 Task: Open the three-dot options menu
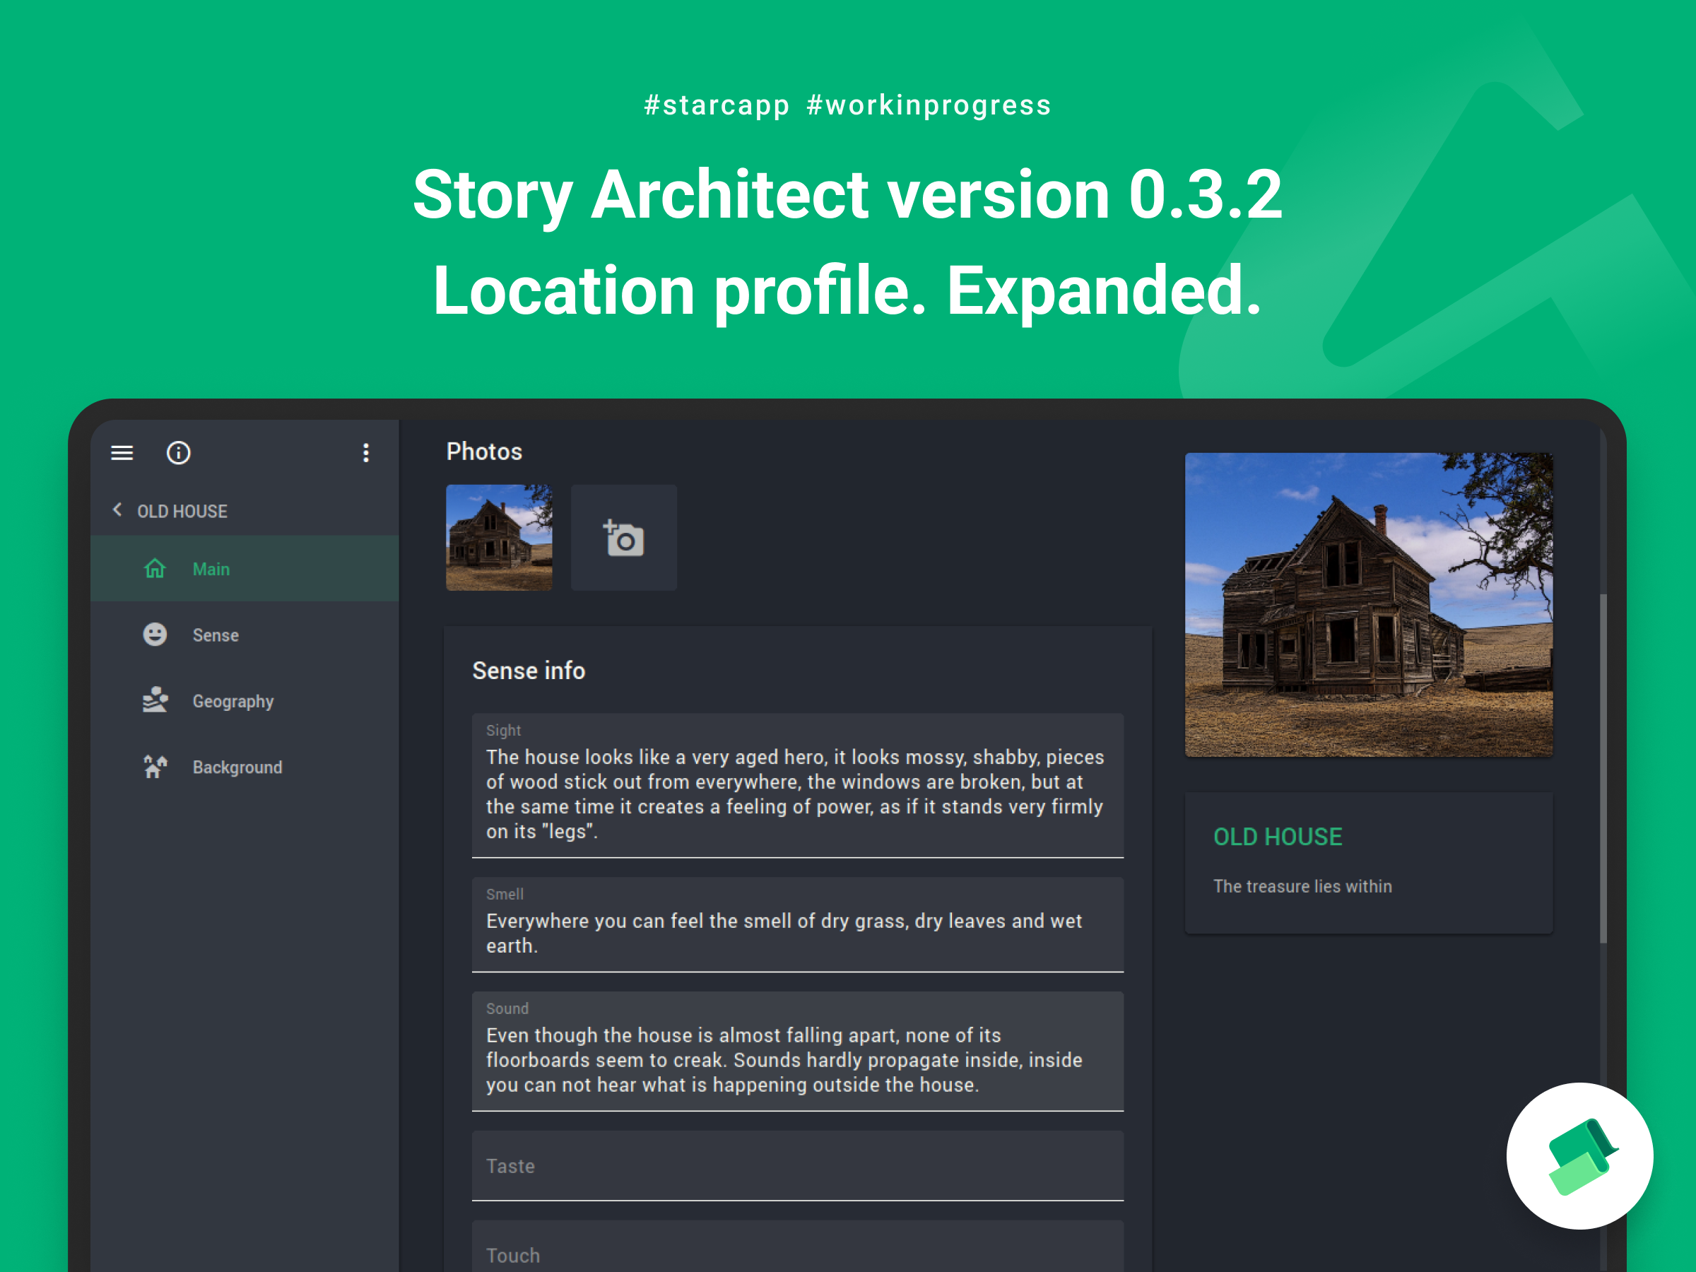(x=366, y=453)
